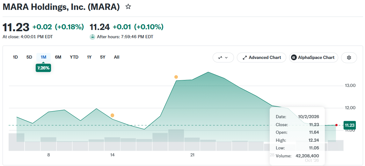Image resolution: width=365 pixels, height=166 pixels.
Task: Select the 1Y time range
Action: coord(89,57)
